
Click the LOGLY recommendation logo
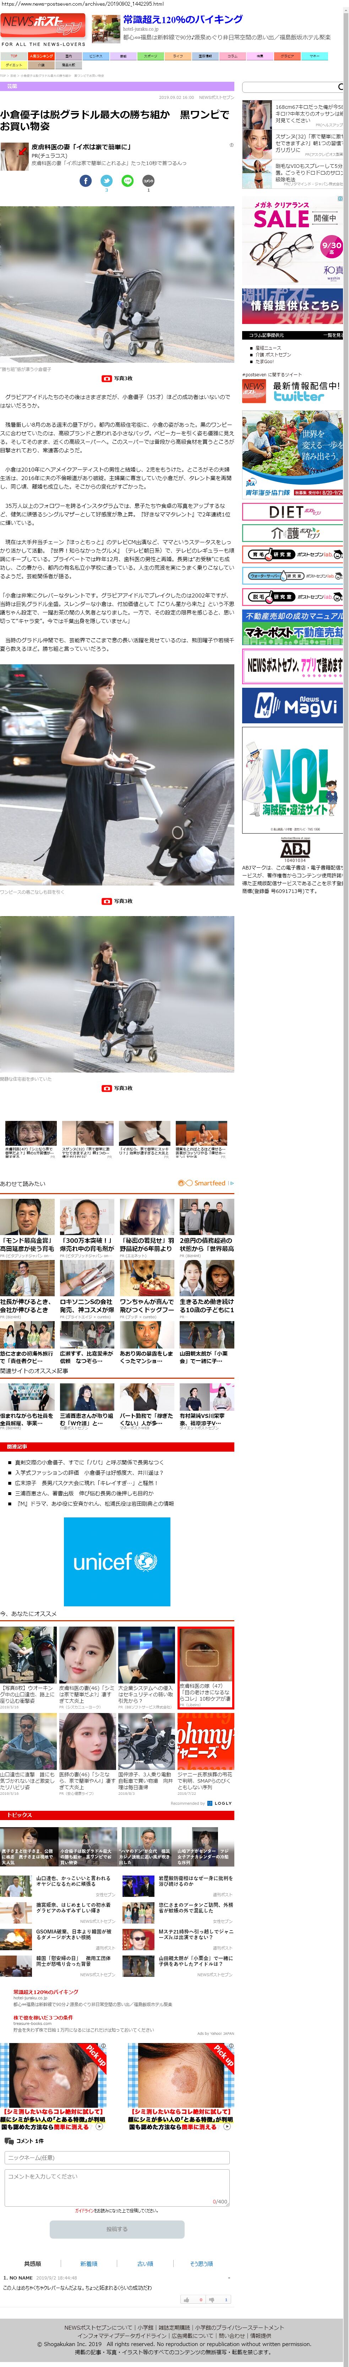(x=219, y=1803)
